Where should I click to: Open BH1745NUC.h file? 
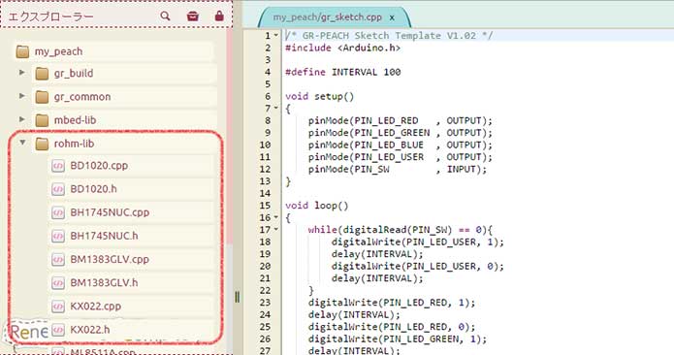[x=104, y=236]
